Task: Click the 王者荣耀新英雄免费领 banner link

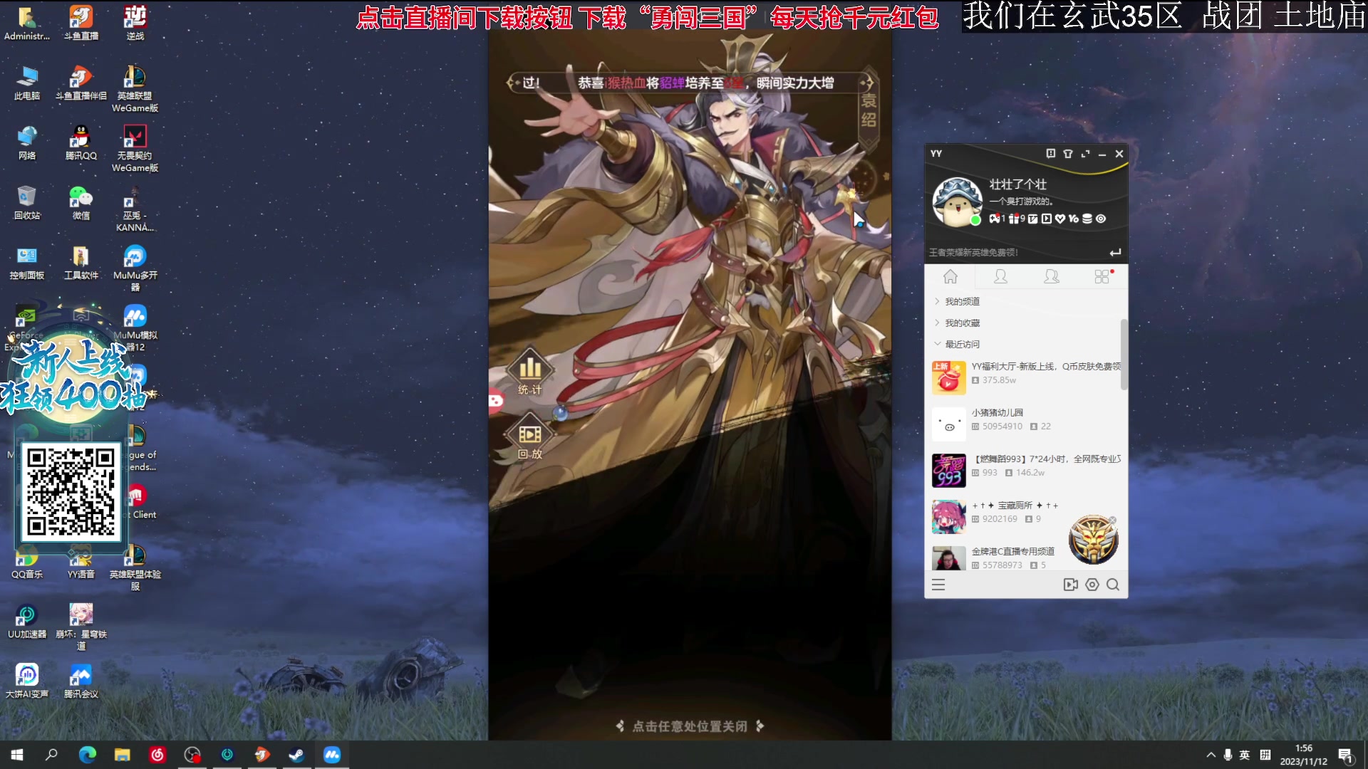Action: [973, 253]
